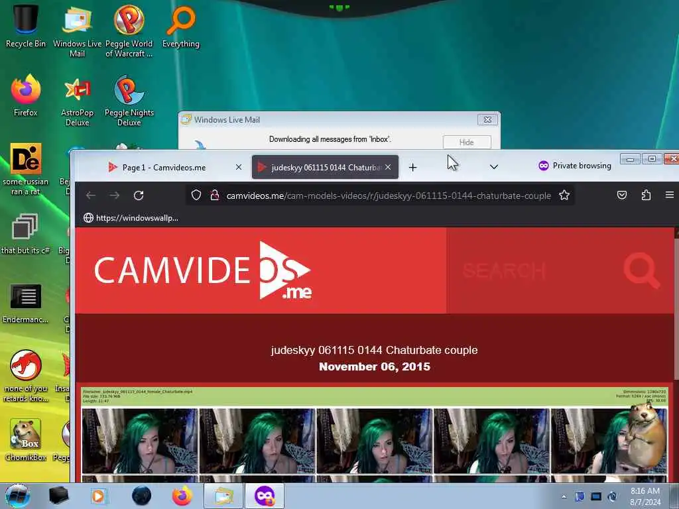The image size is (679, 509).
Task: Click the Private browsing indicator
Action: 575,165
